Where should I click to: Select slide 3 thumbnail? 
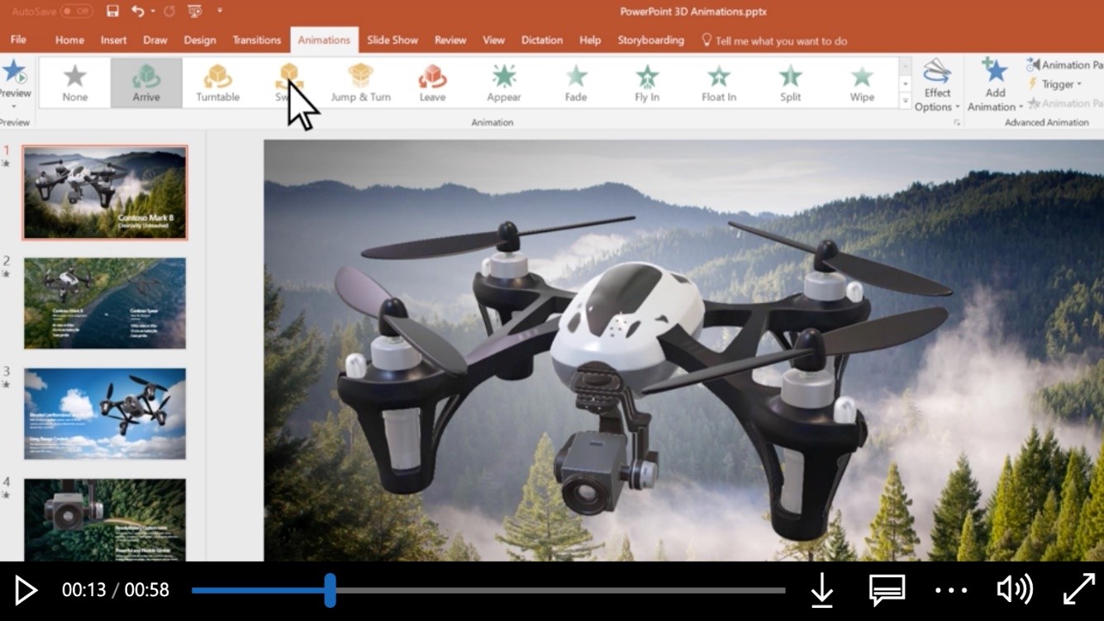(x=105, y=413)
